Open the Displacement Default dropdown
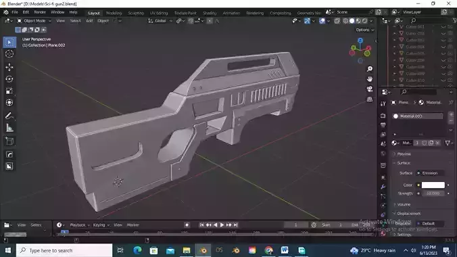Screen dimensions: 457x257 [x=430, y=223]
